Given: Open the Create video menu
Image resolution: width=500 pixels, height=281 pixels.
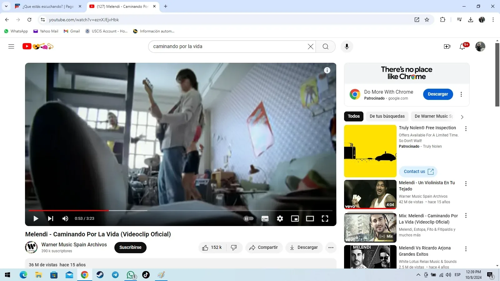Looking at the screenshot, I should pos(447,47).
